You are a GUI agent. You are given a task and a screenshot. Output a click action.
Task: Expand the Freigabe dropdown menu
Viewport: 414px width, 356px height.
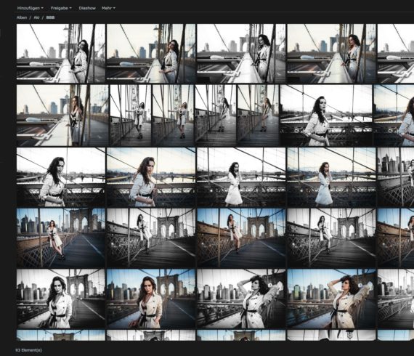pos(61,8)
